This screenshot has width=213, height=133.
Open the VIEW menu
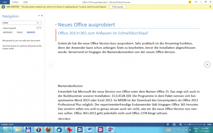point(25,2)
